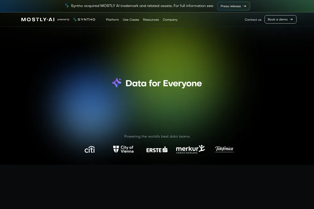This screenshot has height=209, width=314.
Task: Click the Press release button
Action: [234, 6]
